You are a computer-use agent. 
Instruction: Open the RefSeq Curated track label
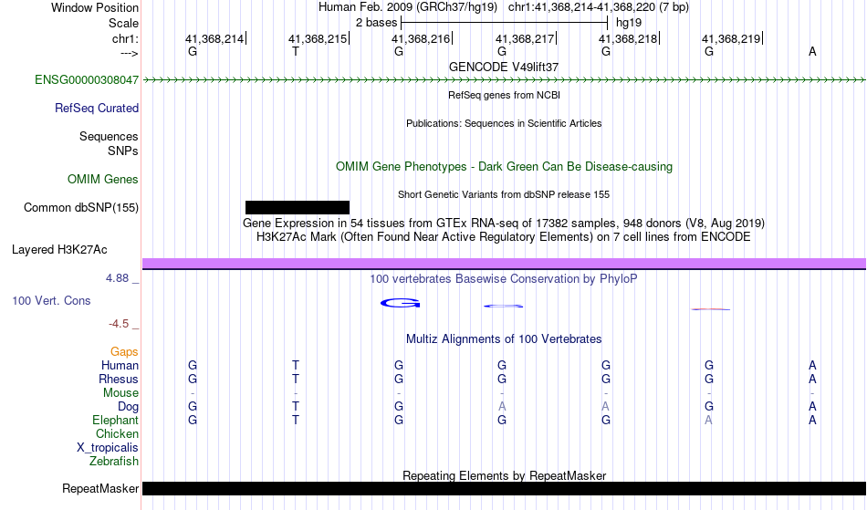coord(96,109)
